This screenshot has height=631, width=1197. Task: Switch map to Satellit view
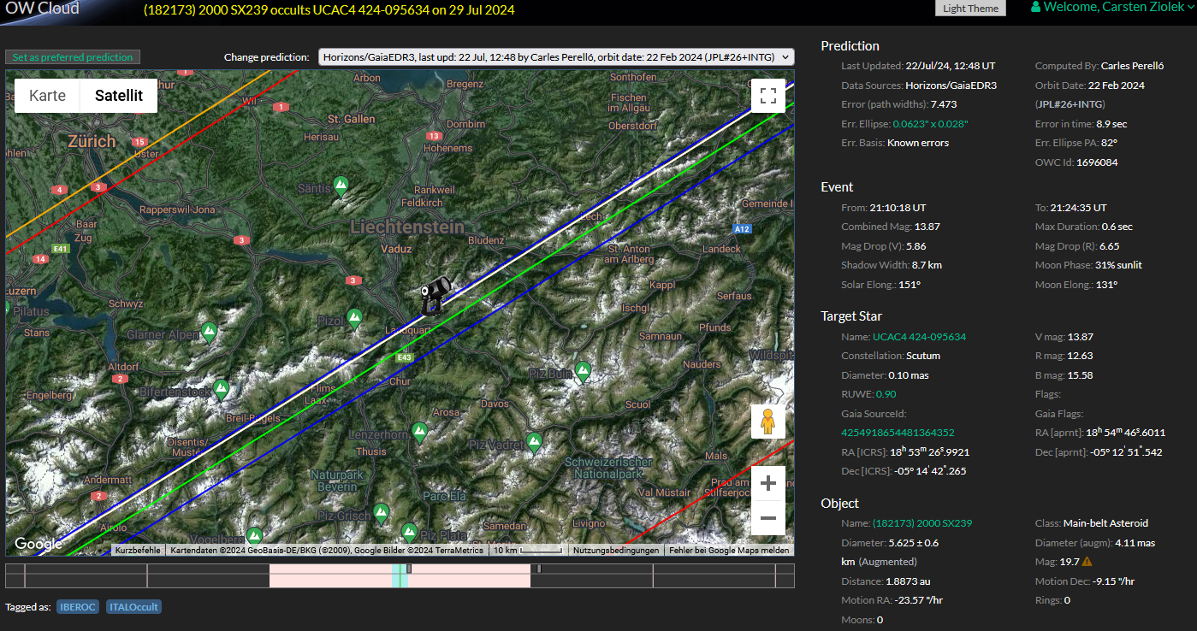tap(119, 96)
